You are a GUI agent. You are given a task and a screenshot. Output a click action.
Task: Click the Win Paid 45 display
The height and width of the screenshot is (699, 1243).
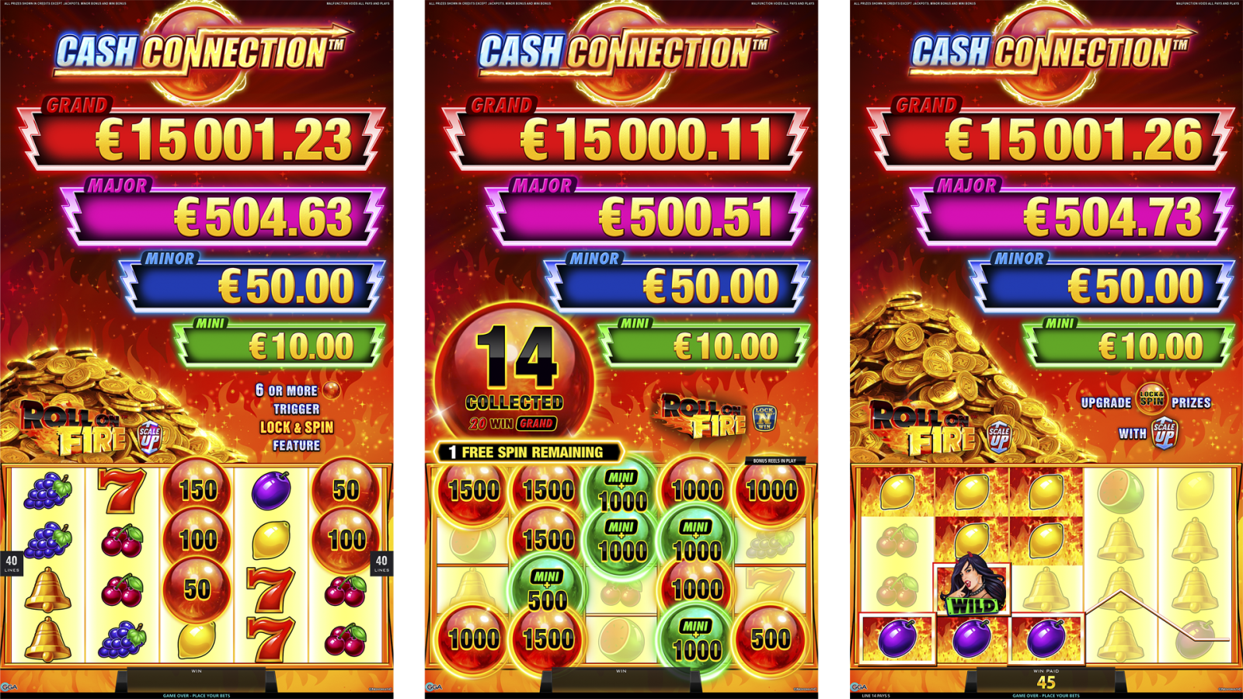(x=1046, y=679)
